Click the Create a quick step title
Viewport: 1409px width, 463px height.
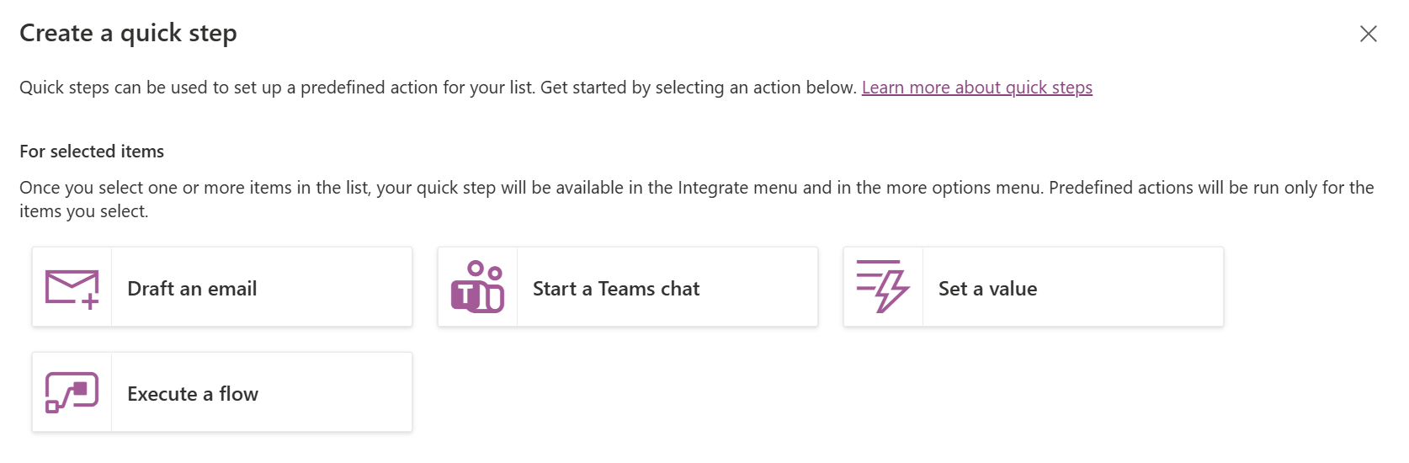(128, 34)
